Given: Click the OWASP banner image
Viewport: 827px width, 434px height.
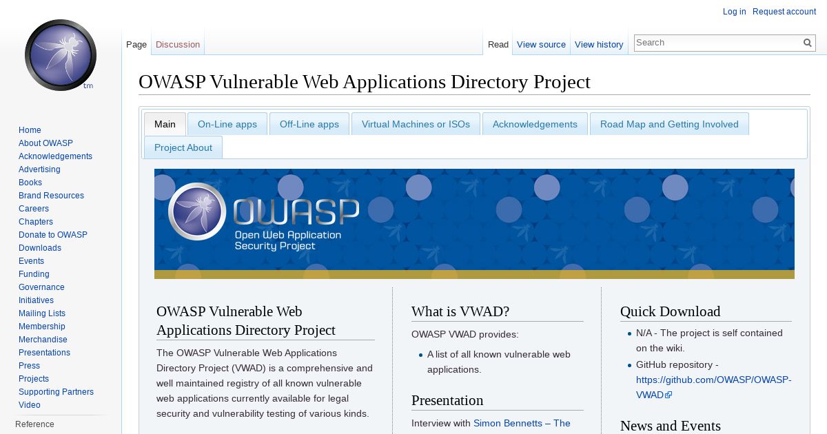Looking at the screenshot, I should (x=474, y=224).
